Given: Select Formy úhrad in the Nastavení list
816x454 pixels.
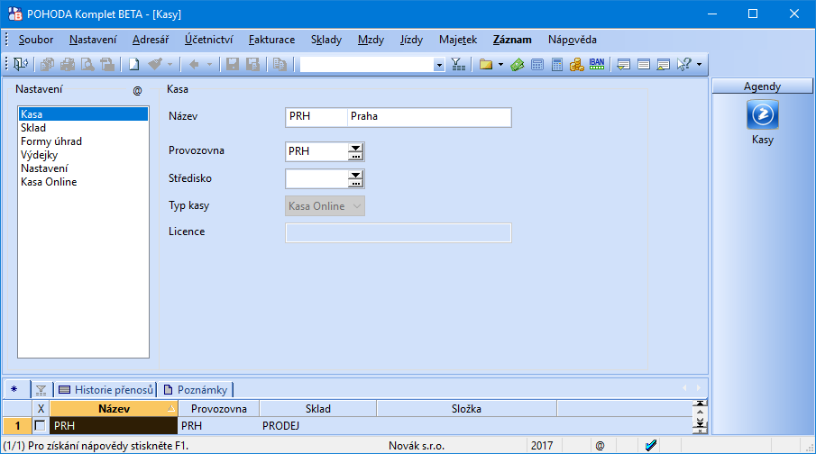Looking at the screenshot, I should click(83, 141).
